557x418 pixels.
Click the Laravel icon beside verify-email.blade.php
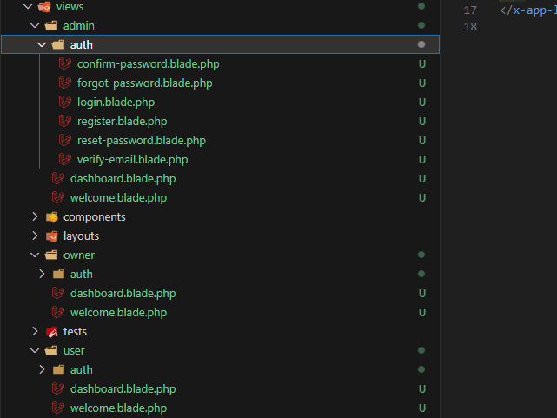(x=64, y=159)
